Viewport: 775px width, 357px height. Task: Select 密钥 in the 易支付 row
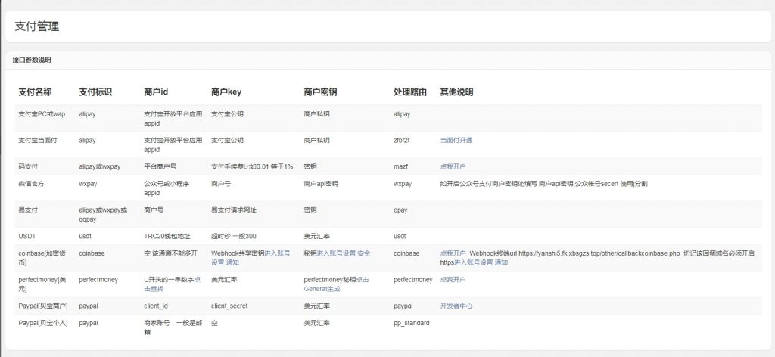coord(310,210)
